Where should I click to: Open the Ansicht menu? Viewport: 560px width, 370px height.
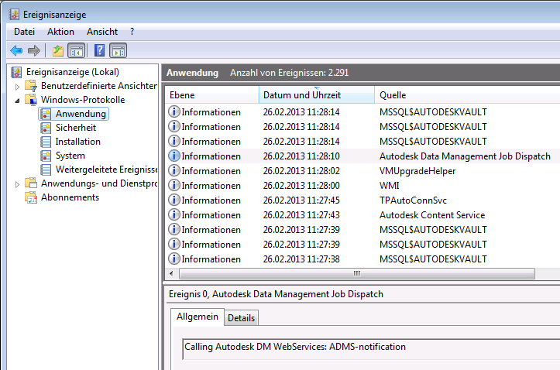click(x=102, y=32)
